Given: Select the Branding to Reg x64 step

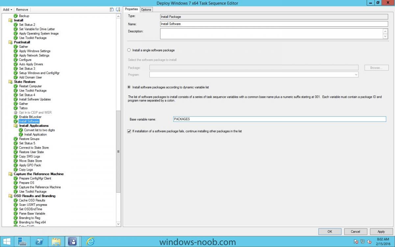Looking at the screenshot, I should click(32, 222).
